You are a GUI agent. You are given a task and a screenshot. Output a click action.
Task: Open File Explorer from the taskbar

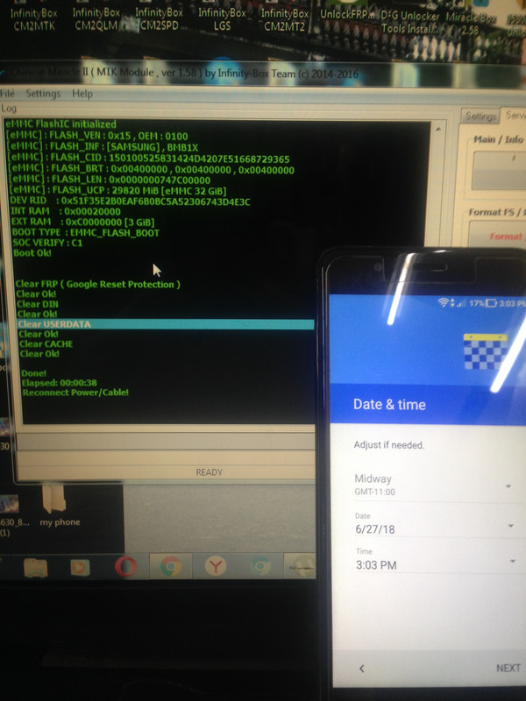pos(35,567)
